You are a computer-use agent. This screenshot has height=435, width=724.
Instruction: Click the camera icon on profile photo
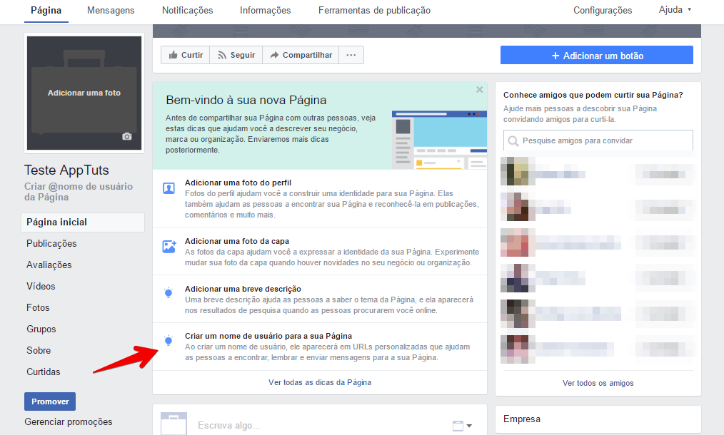click(x=127, y=136)
